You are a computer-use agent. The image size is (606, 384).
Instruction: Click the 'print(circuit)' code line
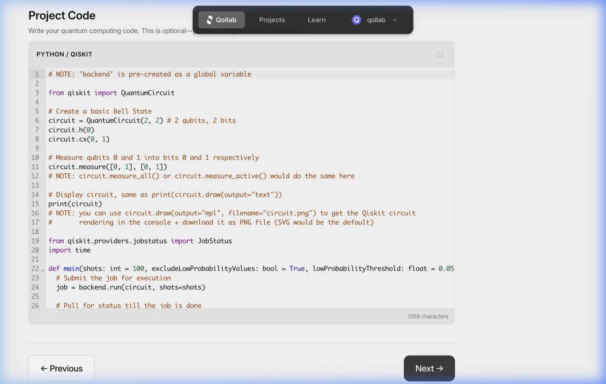[75, 204]
